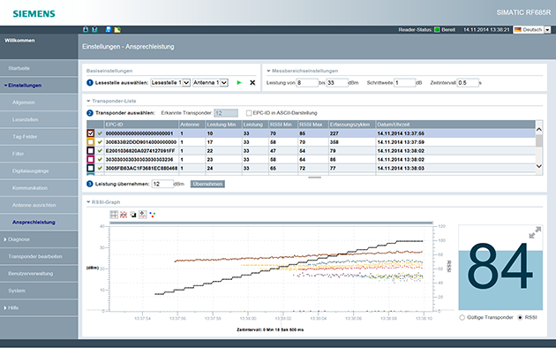Open the Lesestelle 1 dropdown
The image size is (556, 348).
tap(170, 83)
